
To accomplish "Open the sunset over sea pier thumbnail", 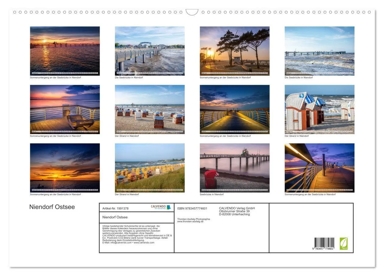I will (65, 51).
